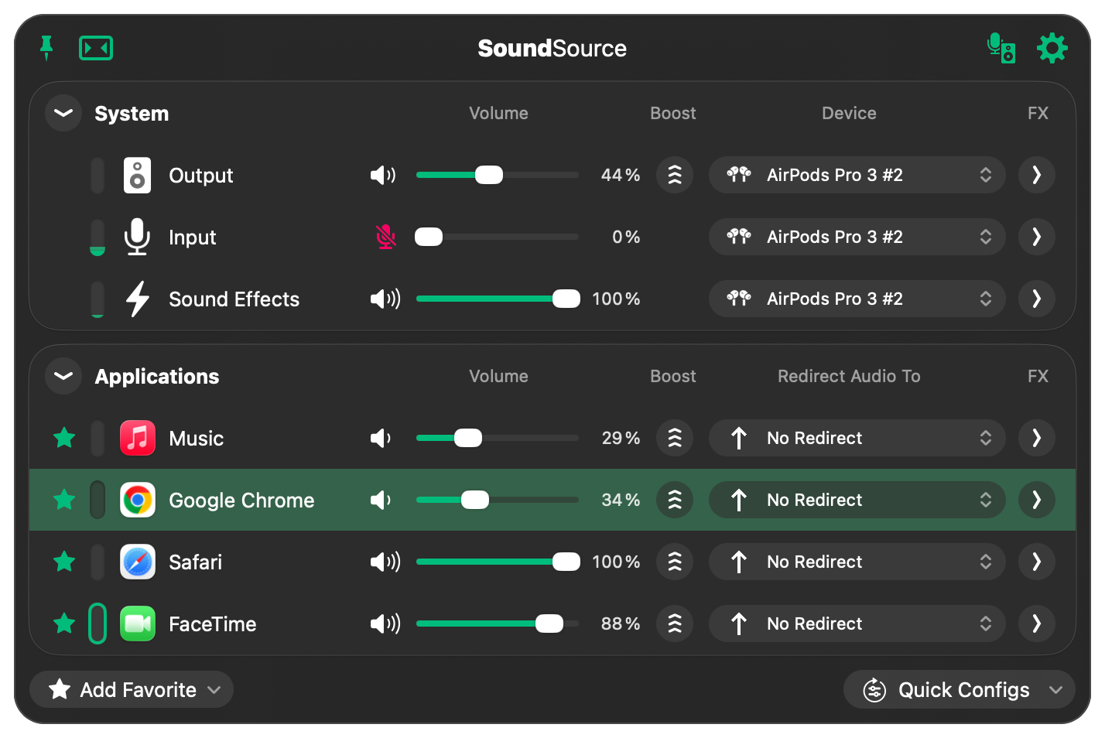This screenshot has width=1105, height=738.
Task: Open Music redirect audio dropdown
Action: 857,438
